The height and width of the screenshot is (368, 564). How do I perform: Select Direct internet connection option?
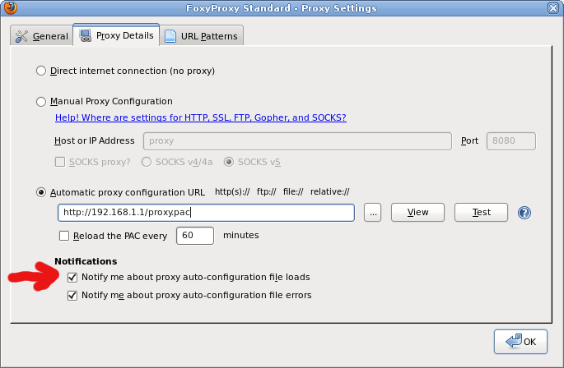pos(41,71)
